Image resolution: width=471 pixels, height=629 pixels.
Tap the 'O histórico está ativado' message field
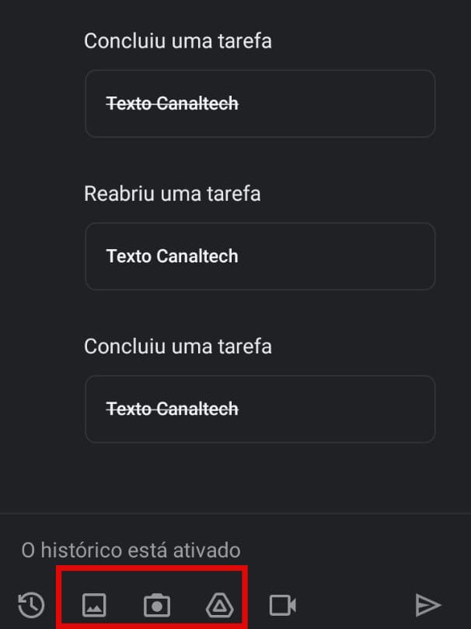tap(235, 550)
